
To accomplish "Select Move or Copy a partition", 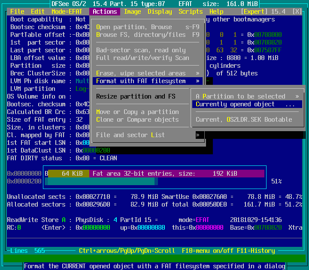I will [x=137, y=112].
